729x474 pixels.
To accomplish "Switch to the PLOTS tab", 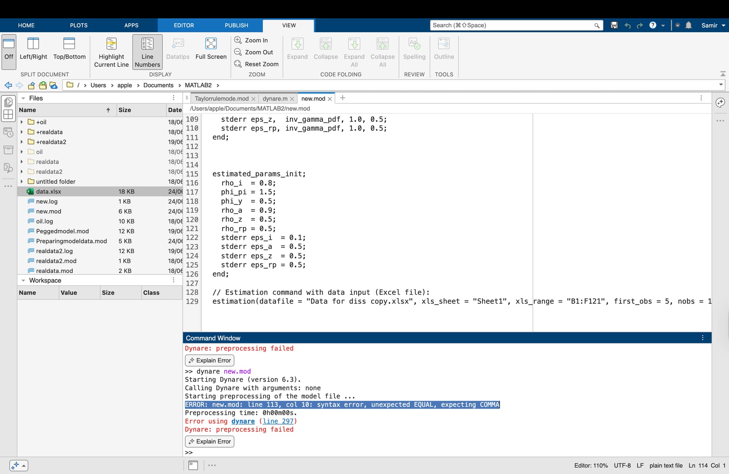I will [79, 25].
